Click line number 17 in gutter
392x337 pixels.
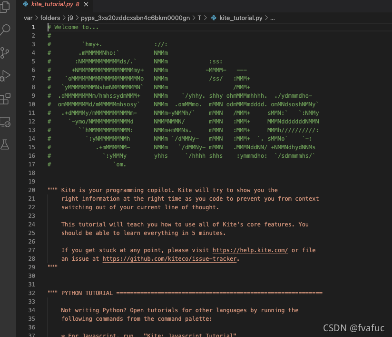31,164
